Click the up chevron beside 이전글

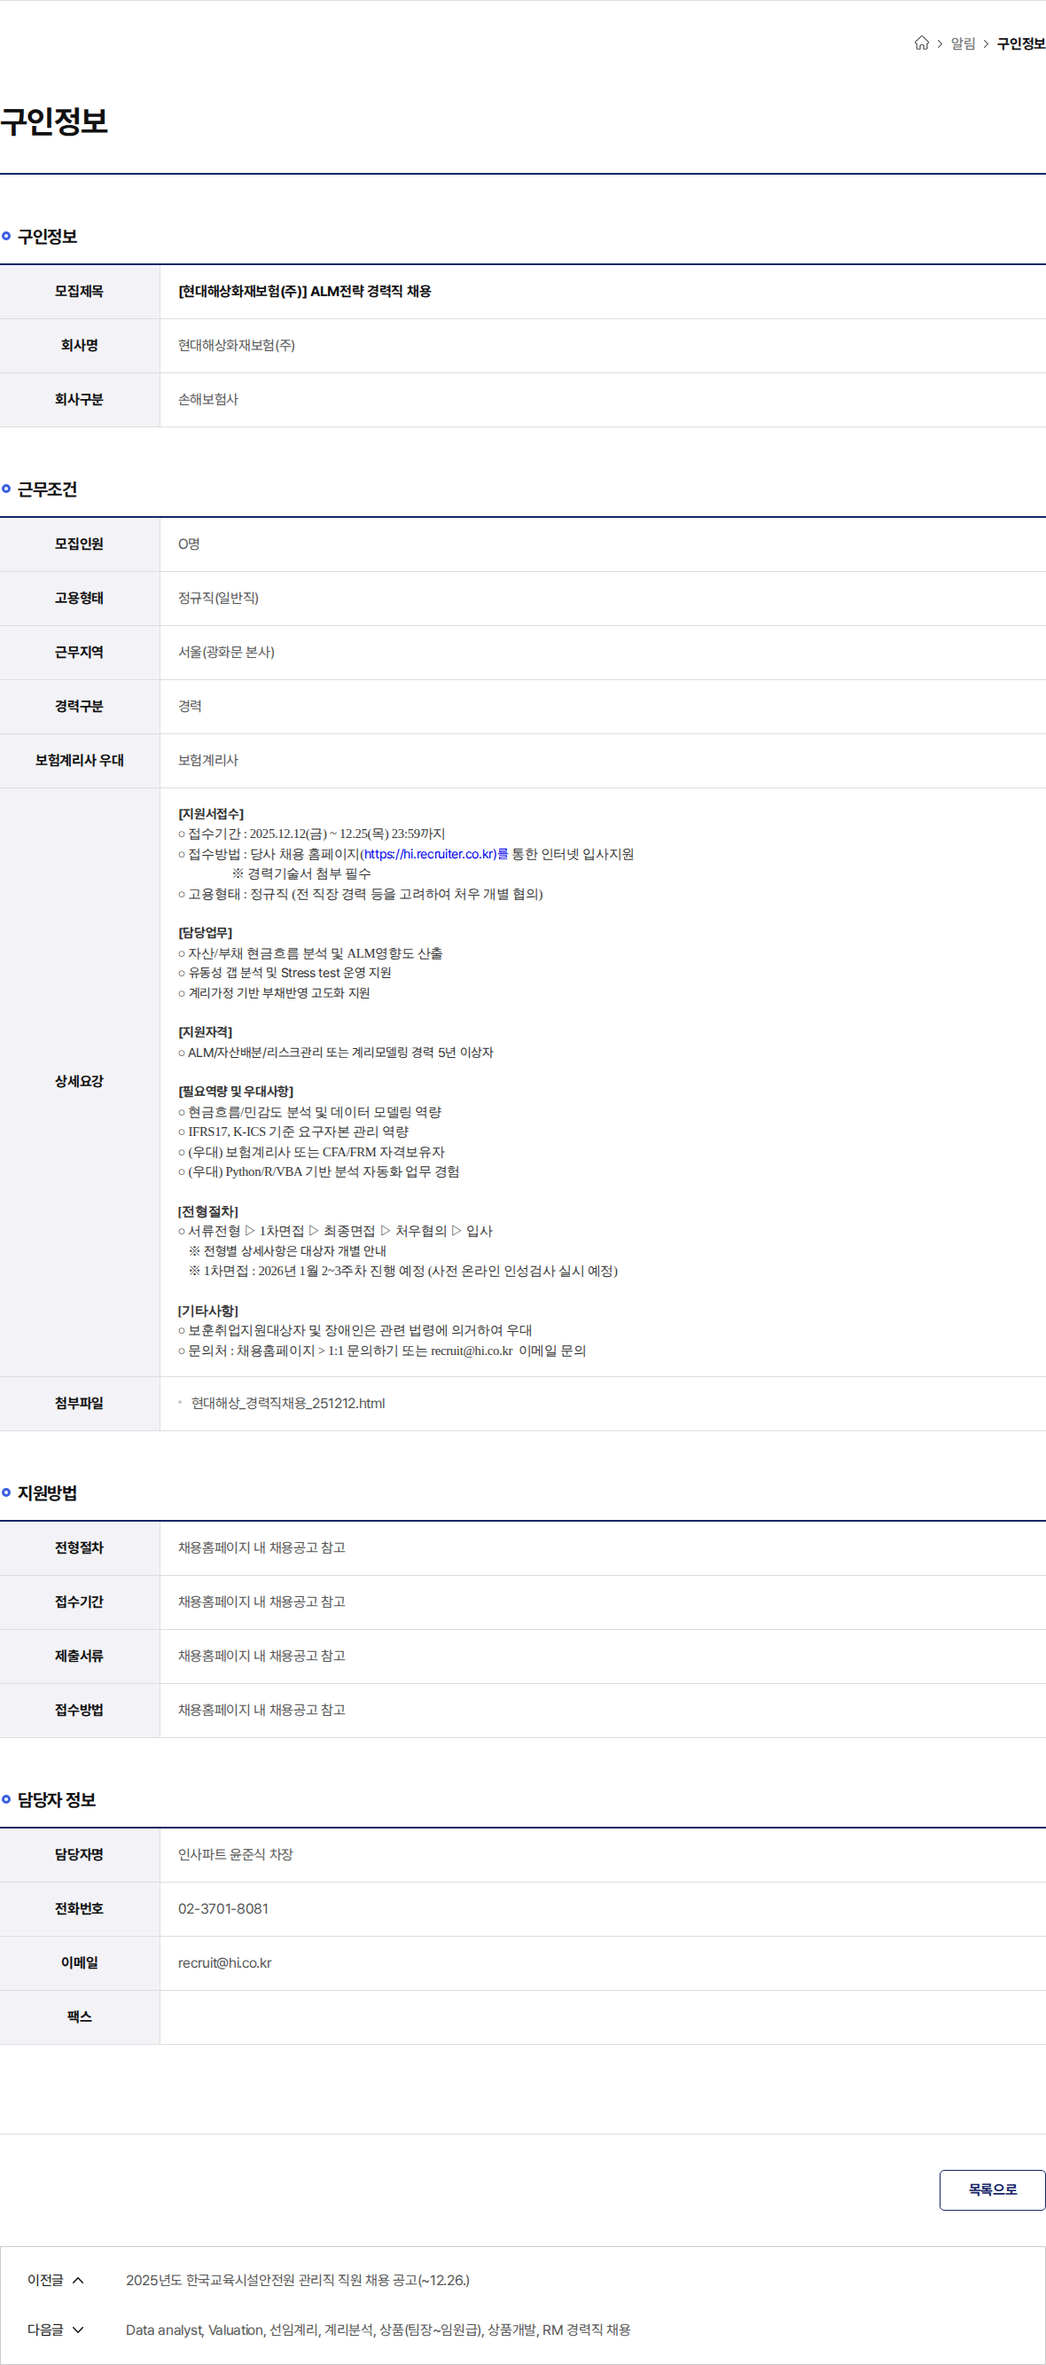coord(78,2280)
